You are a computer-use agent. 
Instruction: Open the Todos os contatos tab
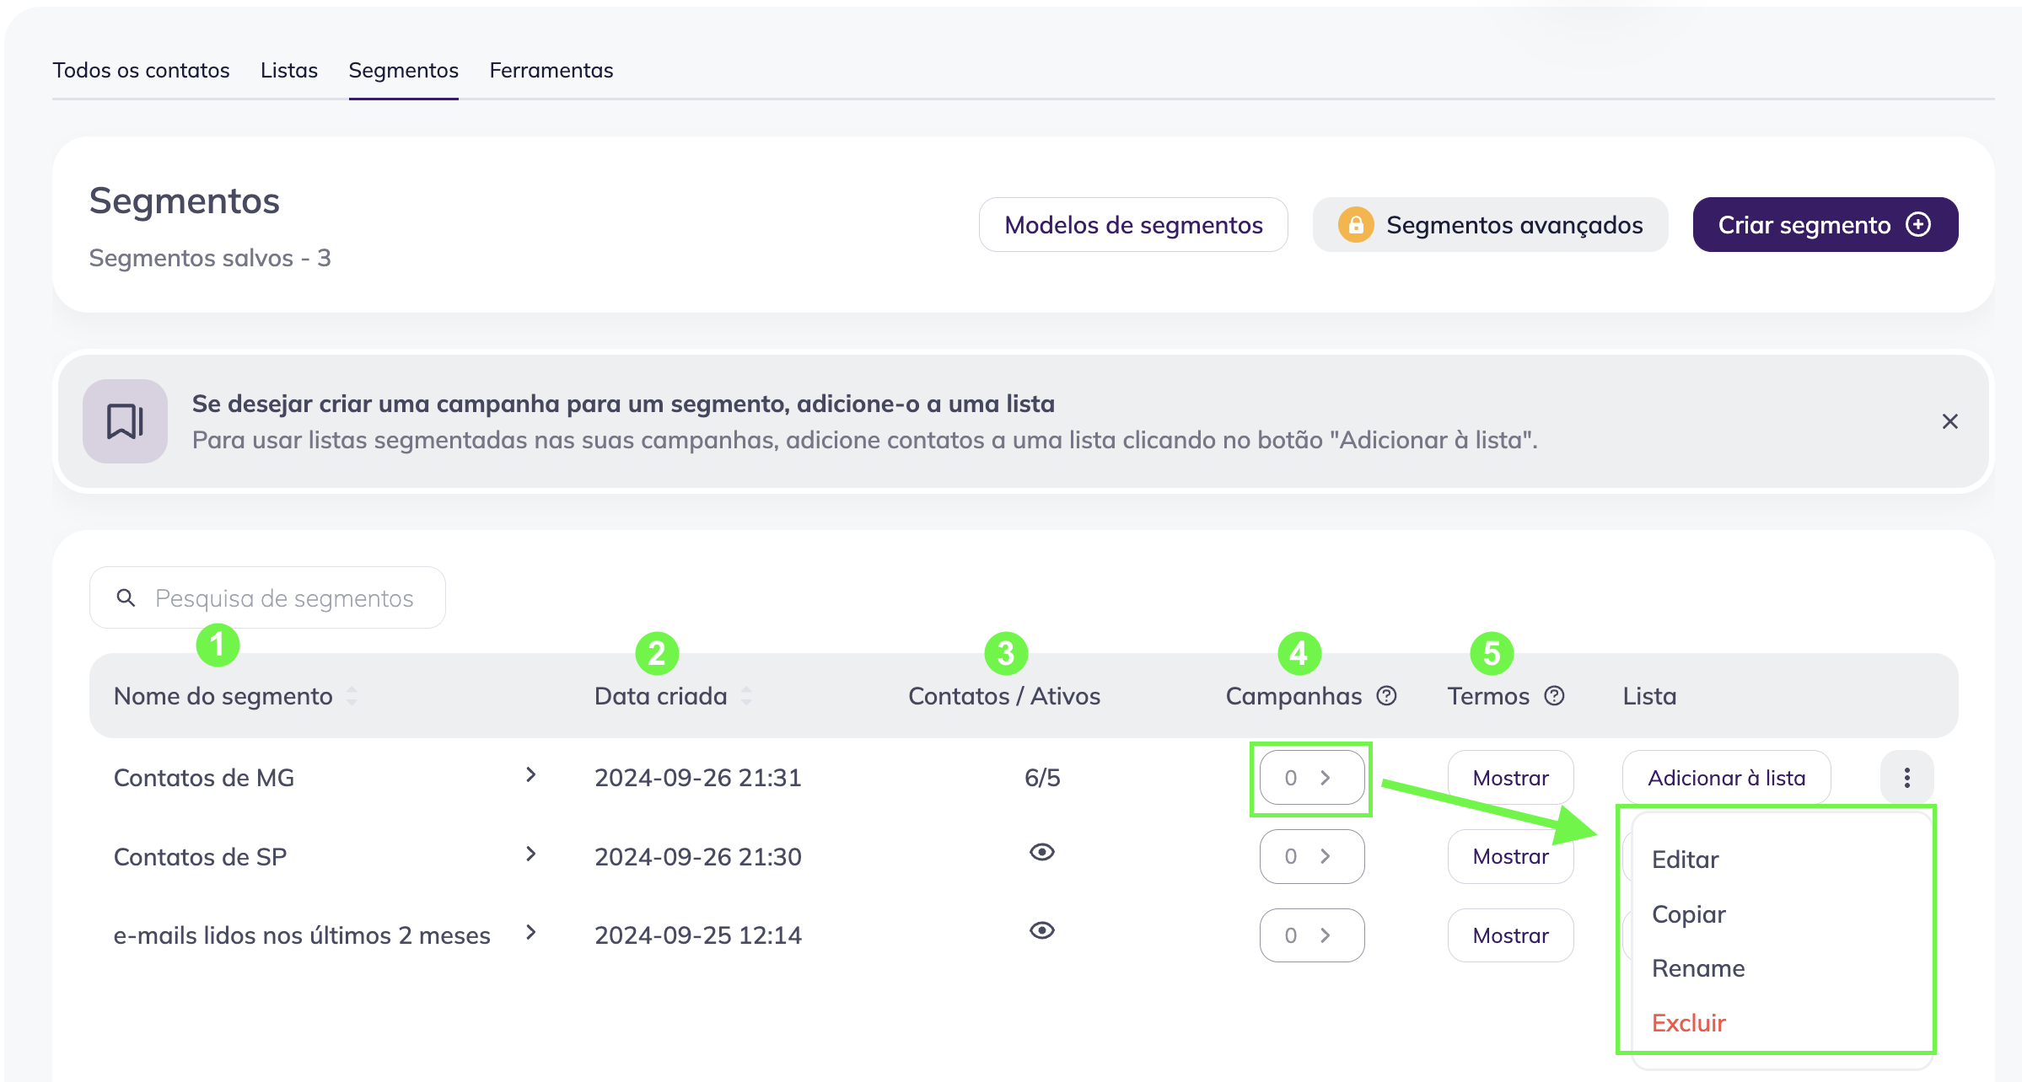coord(141,70)
